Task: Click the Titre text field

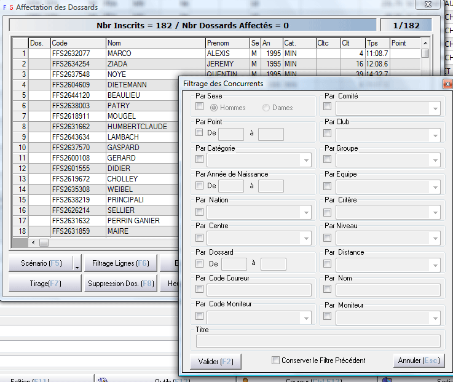Action: tap(318, 341)
